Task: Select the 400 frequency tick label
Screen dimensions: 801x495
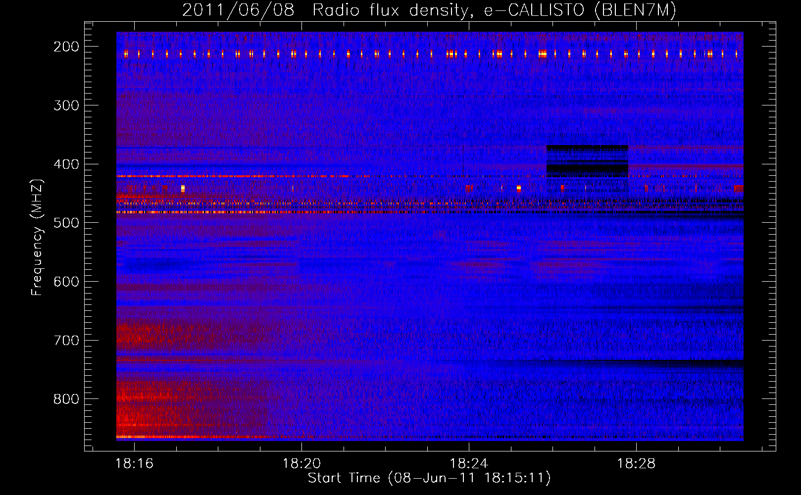Action: click(x=66, y=164)
